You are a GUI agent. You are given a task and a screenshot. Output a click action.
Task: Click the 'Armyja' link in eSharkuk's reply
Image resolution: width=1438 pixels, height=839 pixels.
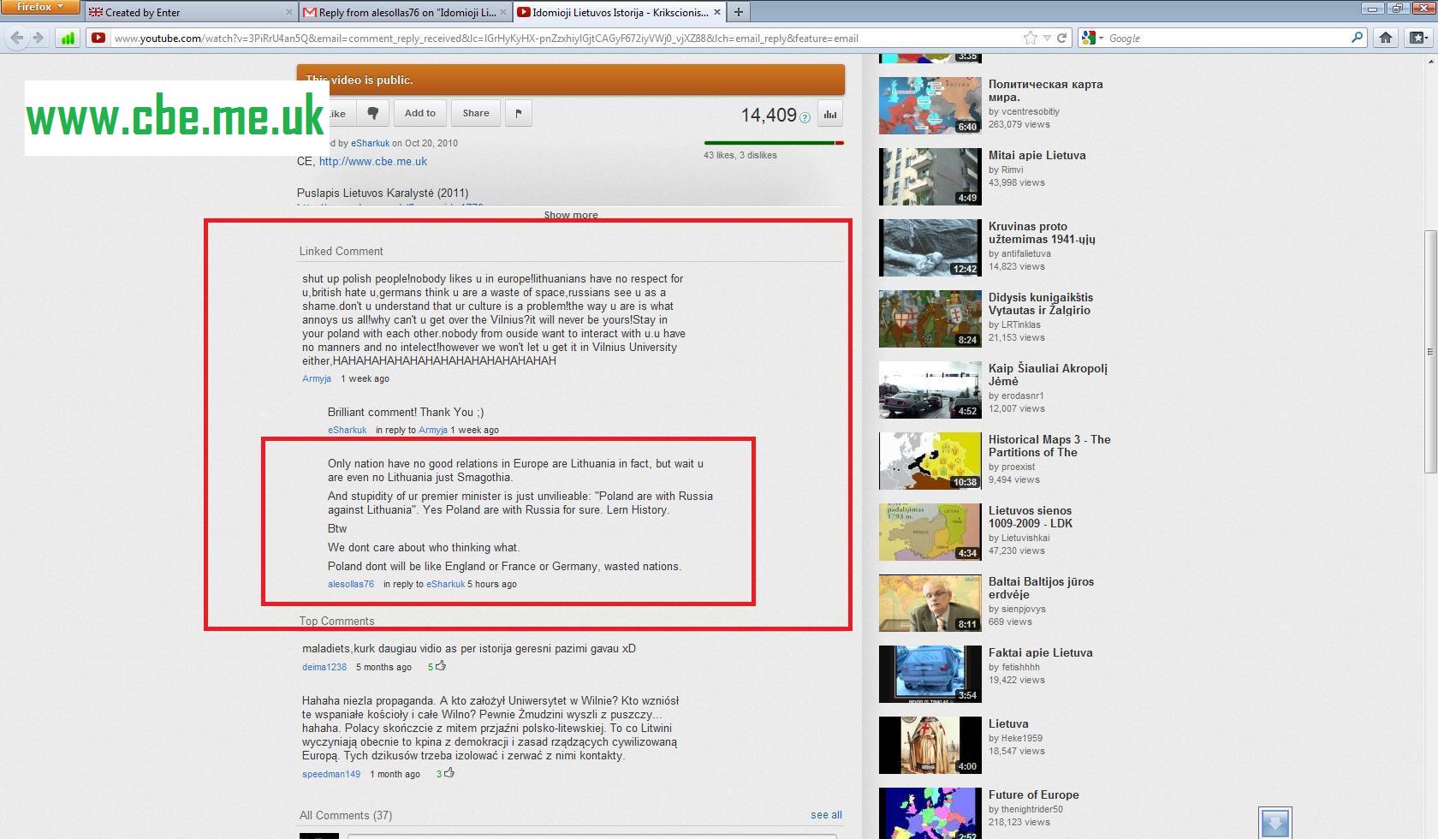(433, 430)
